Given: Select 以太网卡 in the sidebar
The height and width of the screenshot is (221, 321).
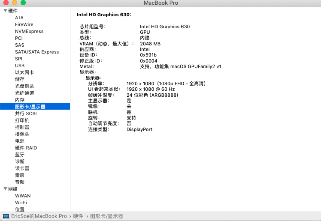Looking at the screenshot, I should (24, 72).
